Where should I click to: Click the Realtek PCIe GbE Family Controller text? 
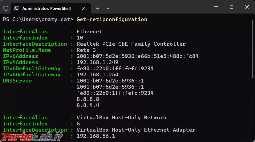pos(131,44)
